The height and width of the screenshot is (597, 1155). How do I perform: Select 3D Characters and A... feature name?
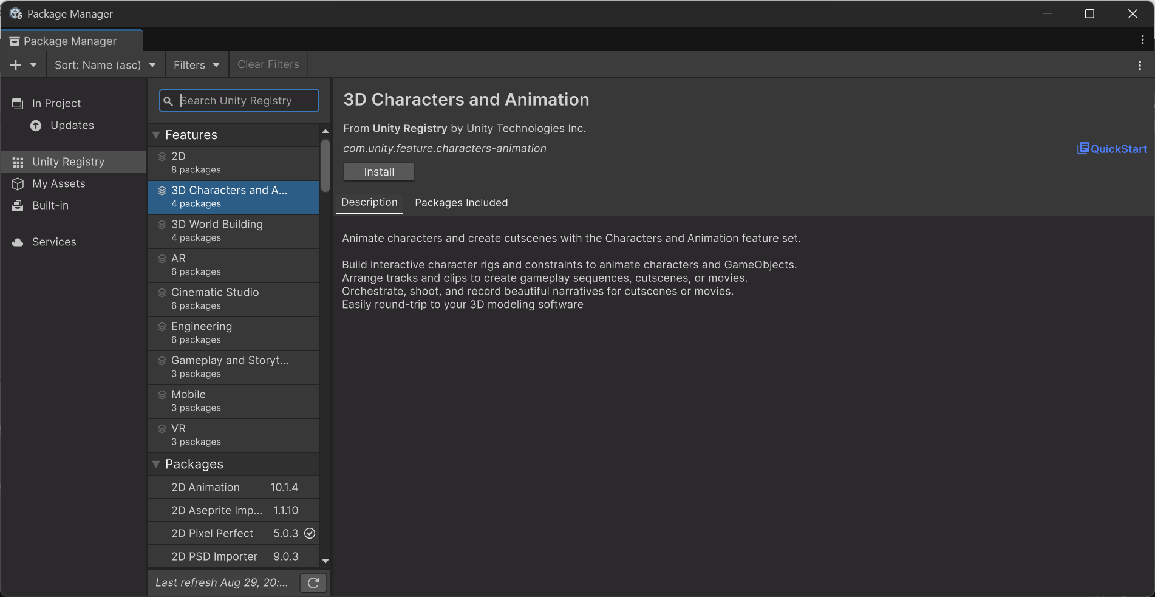[230, 190]
